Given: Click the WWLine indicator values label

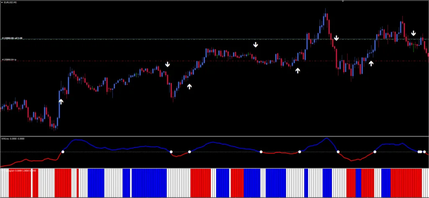Looking at the screenshot, I should coord(13,139).
